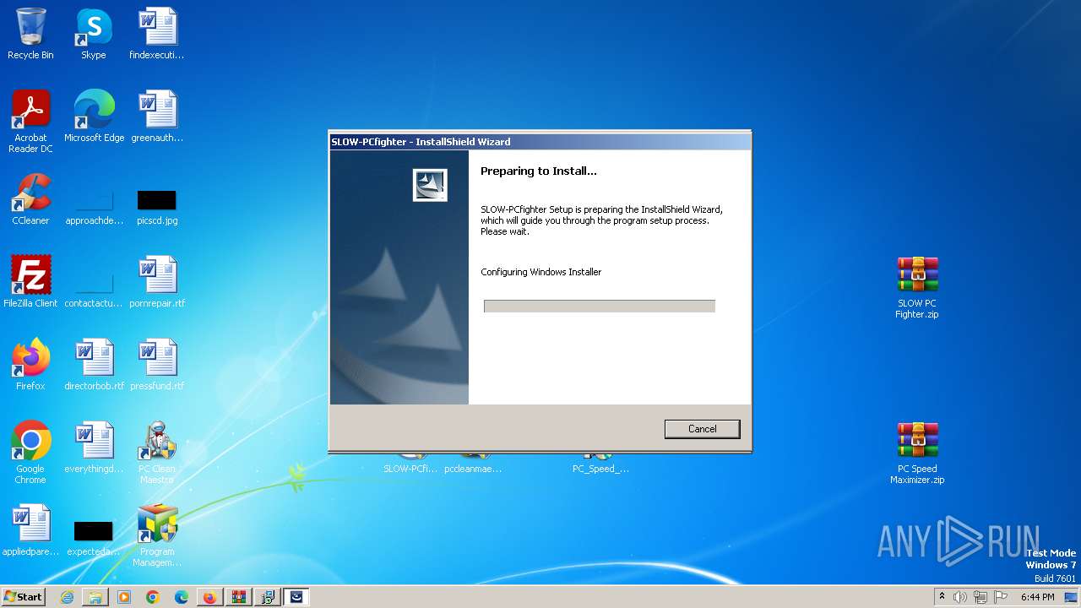
Task: Switch to InstallShield Wizard taskbar button
Action: point(296,597)
